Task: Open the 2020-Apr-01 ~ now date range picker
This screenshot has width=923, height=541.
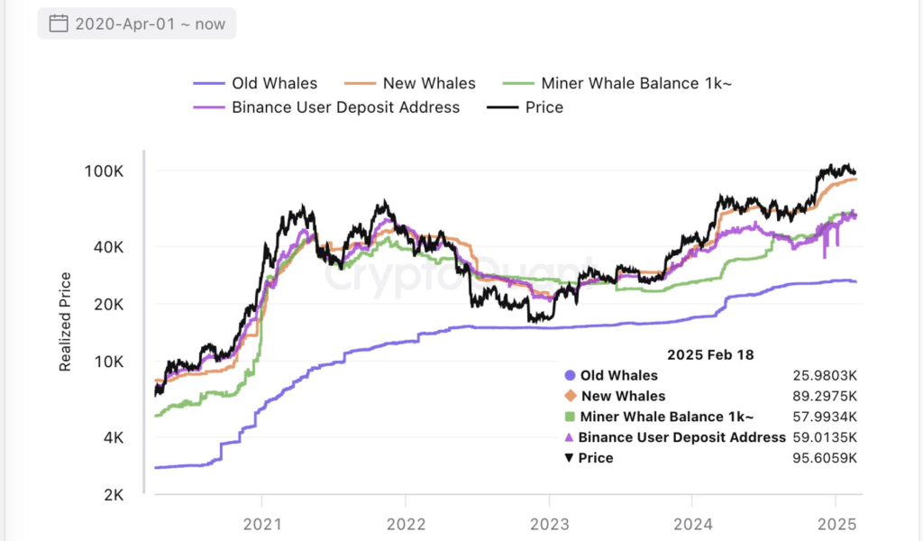Action: [137, 23]
